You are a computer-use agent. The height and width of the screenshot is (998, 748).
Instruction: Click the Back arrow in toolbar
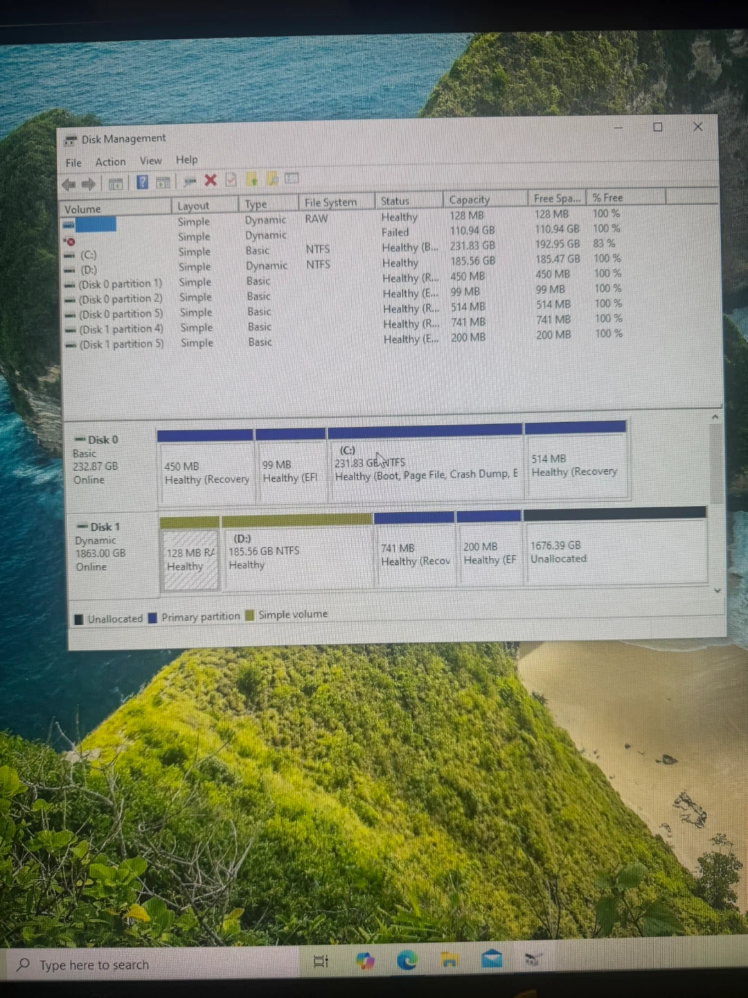(x=69, y=184)
